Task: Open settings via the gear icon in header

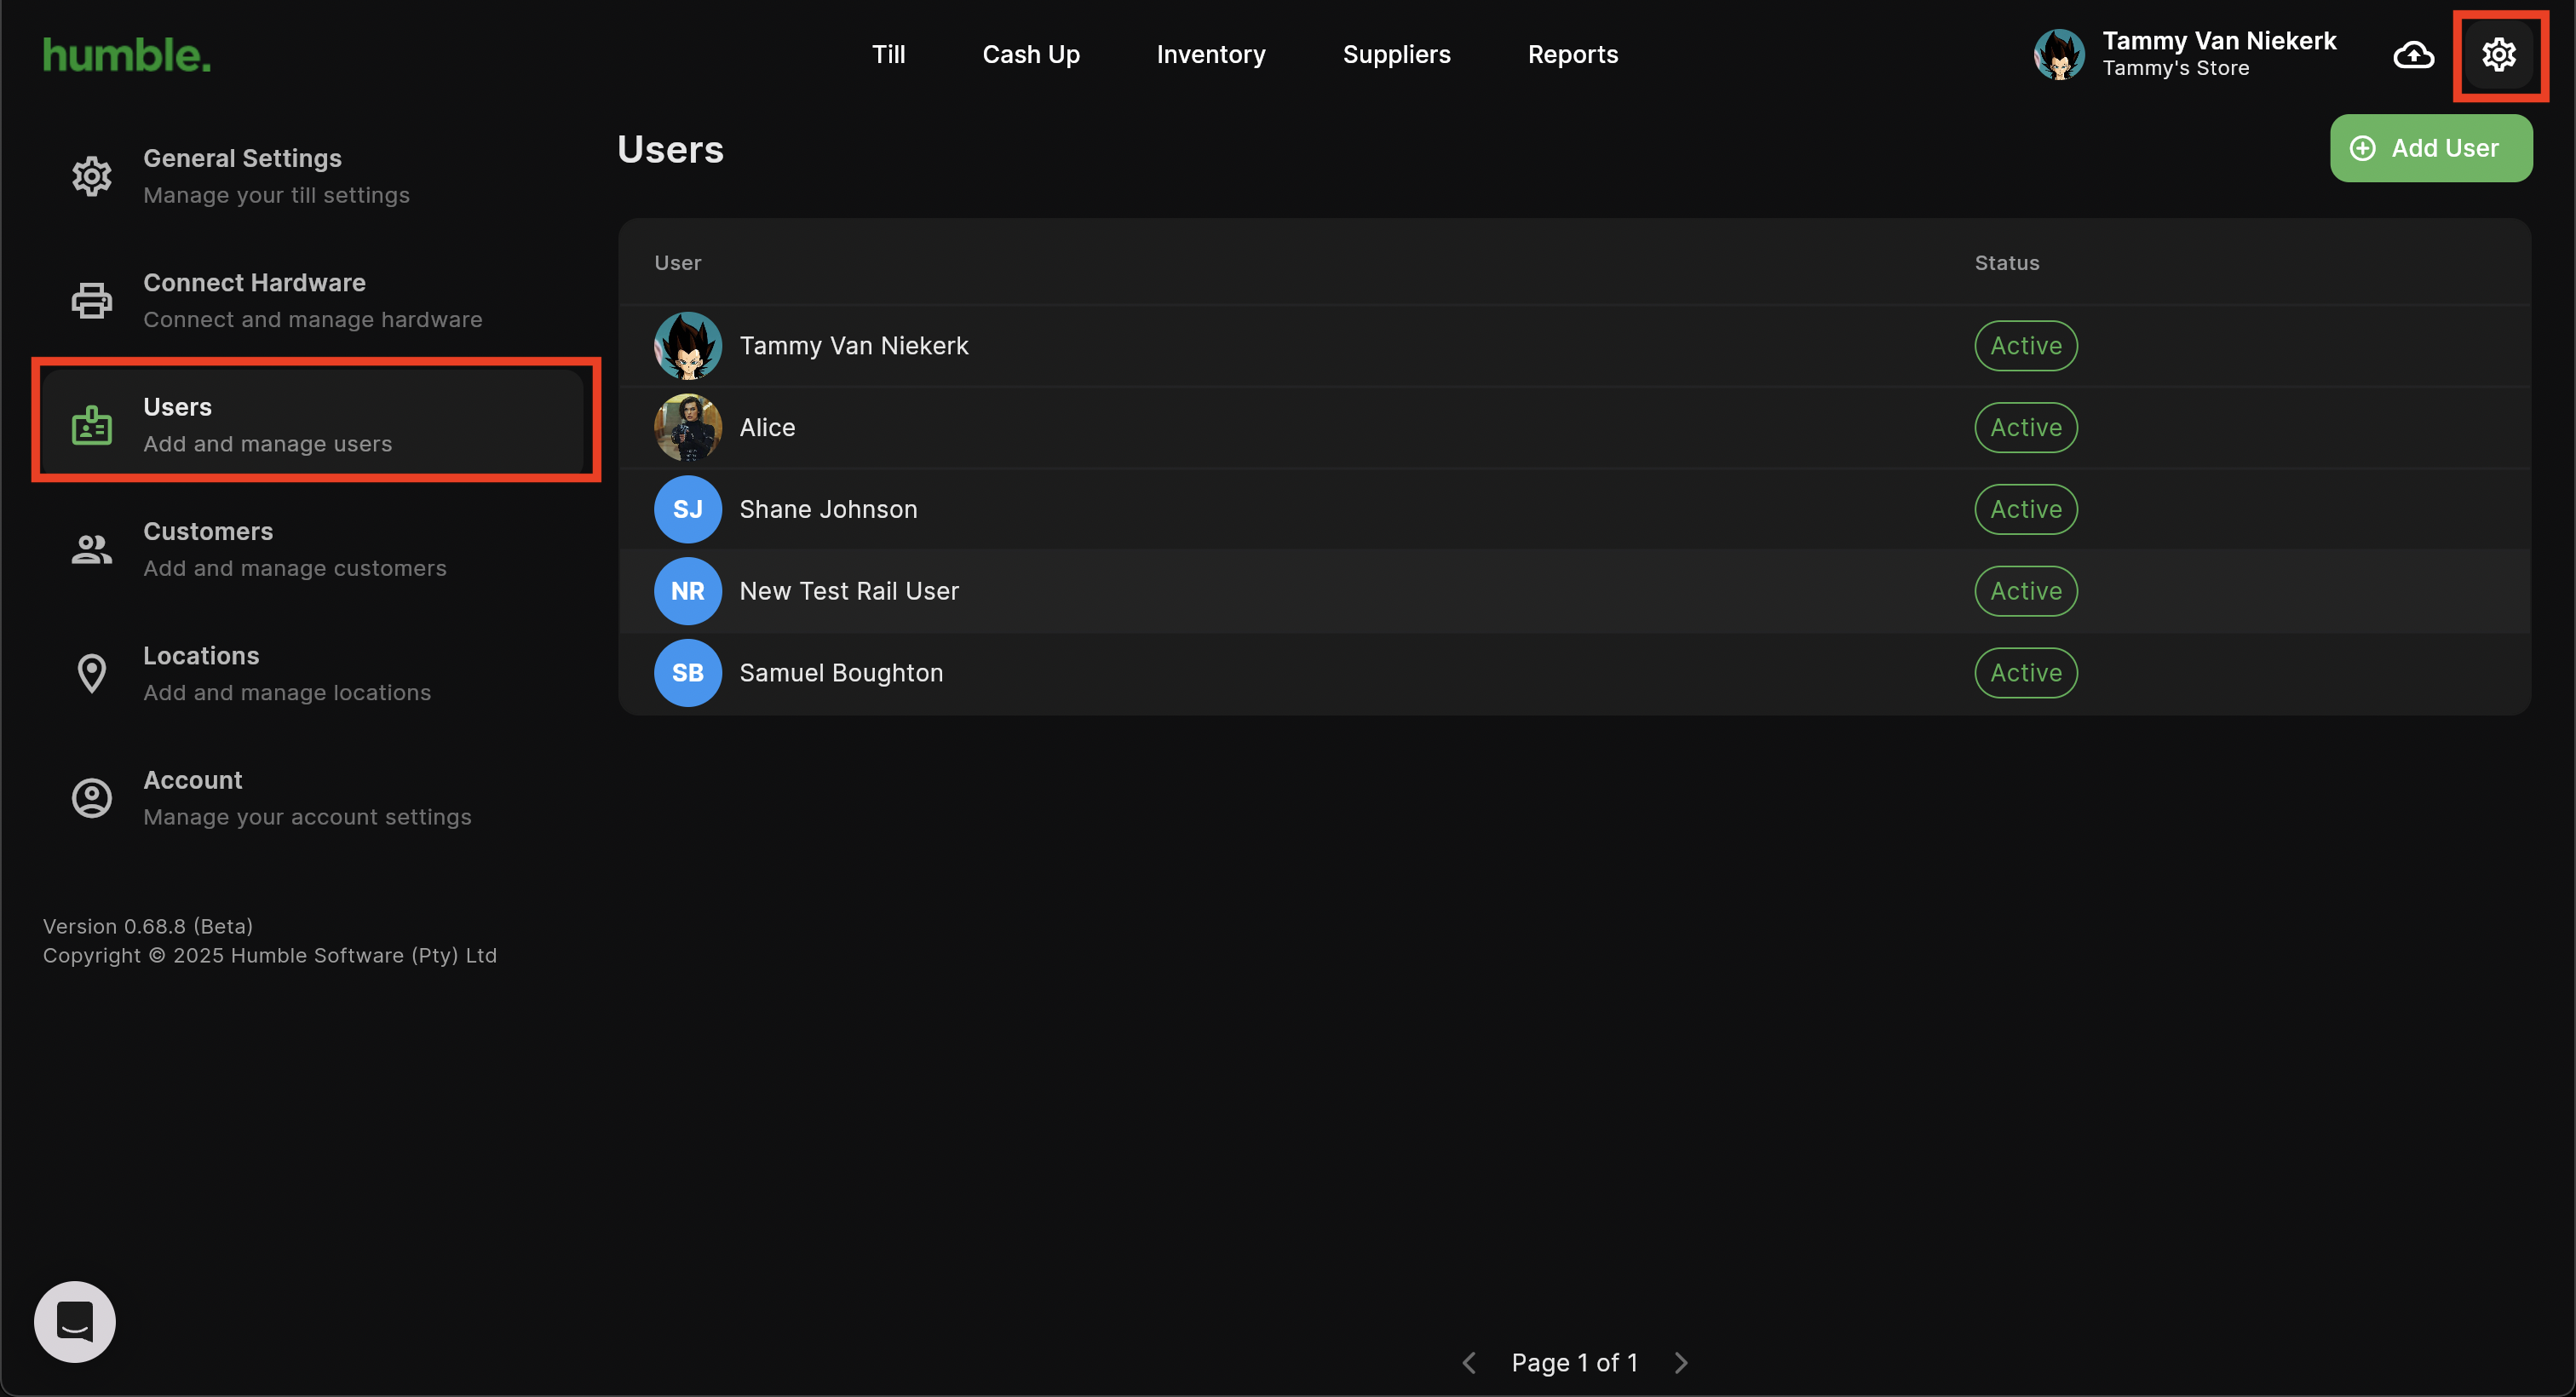Action: 2498,55
